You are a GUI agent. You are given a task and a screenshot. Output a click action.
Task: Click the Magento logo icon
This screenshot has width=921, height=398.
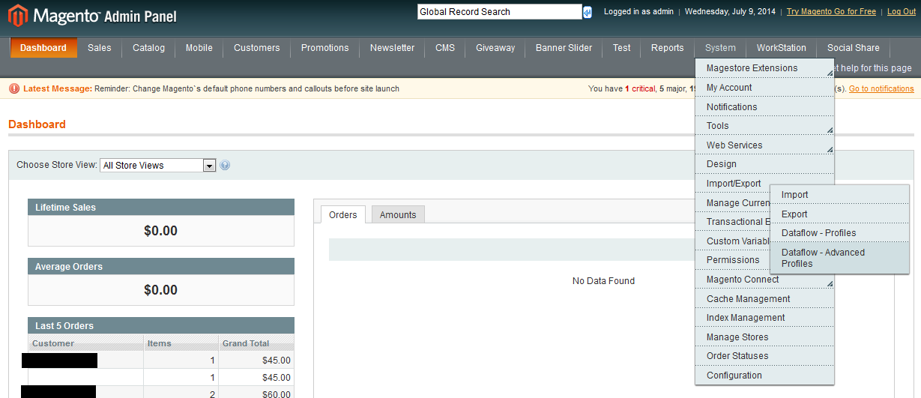17,16
